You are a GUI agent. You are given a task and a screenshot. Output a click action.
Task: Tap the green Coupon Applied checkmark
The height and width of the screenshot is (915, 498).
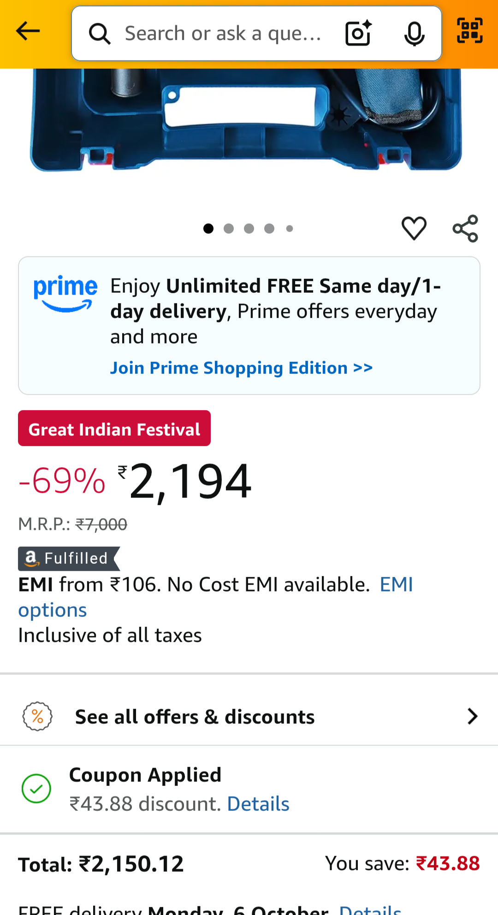click(36, 788)
